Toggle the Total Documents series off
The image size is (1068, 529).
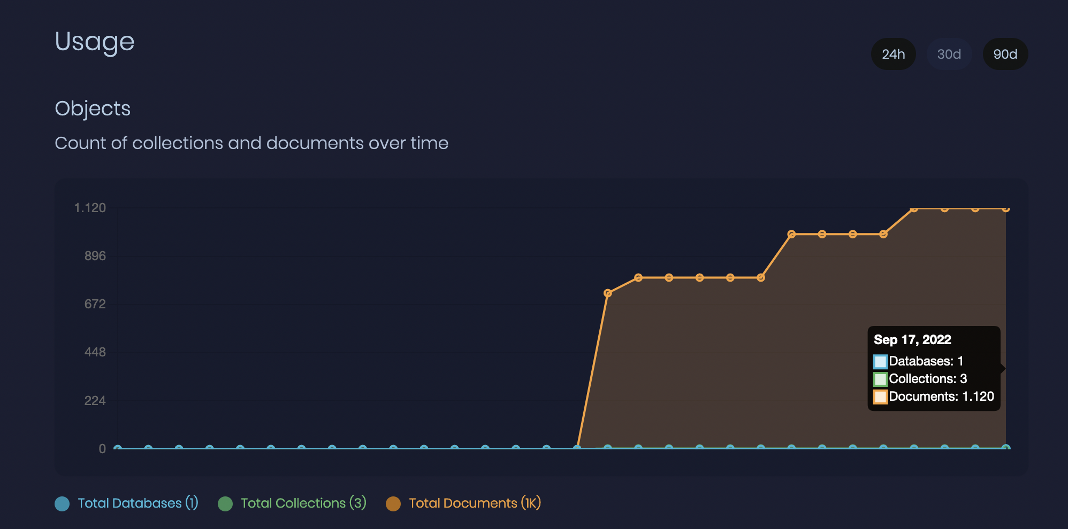[x=463, y=503]
